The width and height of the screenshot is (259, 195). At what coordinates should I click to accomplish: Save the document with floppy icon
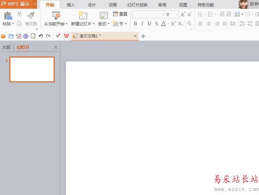pyautogui.click(x=11, y=36)
